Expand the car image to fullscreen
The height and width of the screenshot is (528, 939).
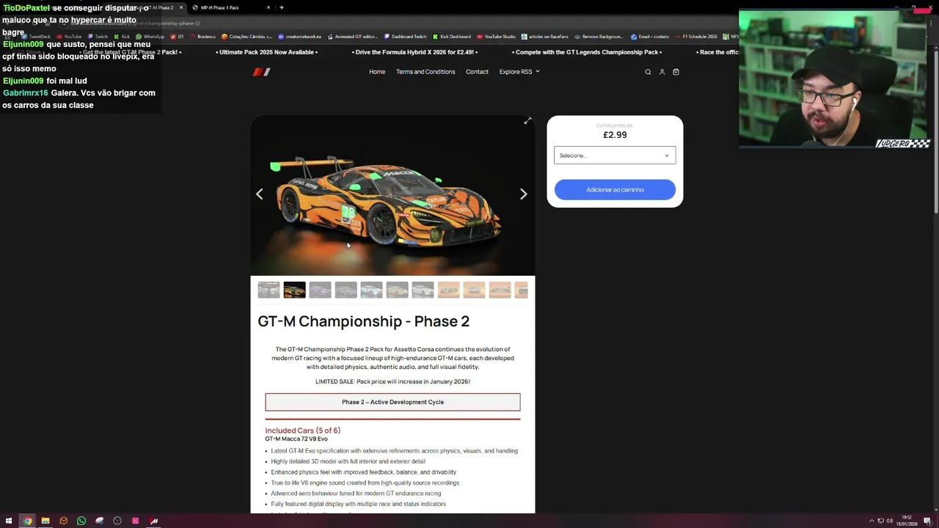[x=527, y=121]
